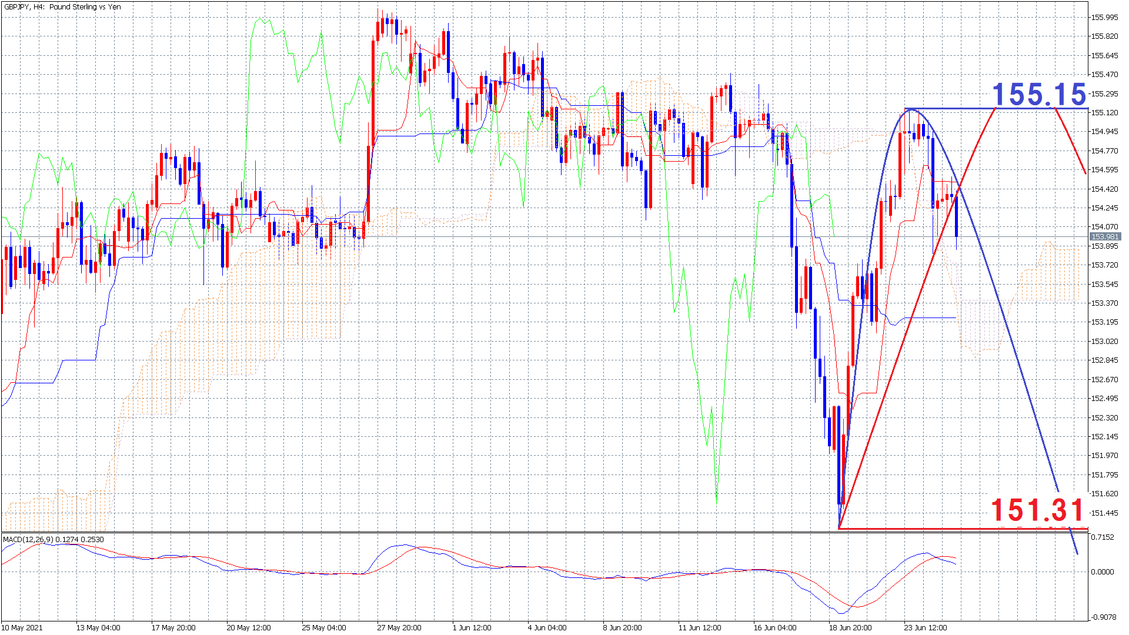1129x635 pixels.
Task: Click the 23 Jun 12:00 date label
Action: tap(926, 627)
